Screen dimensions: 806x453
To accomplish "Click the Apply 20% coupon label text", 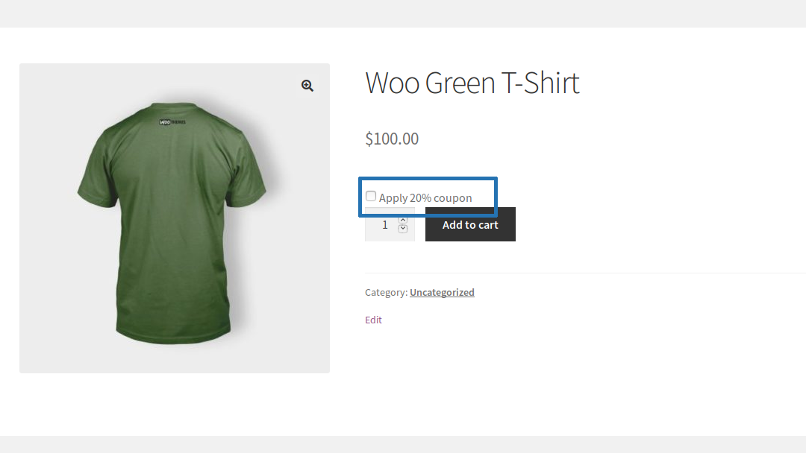I will click(x=425, y=197).
